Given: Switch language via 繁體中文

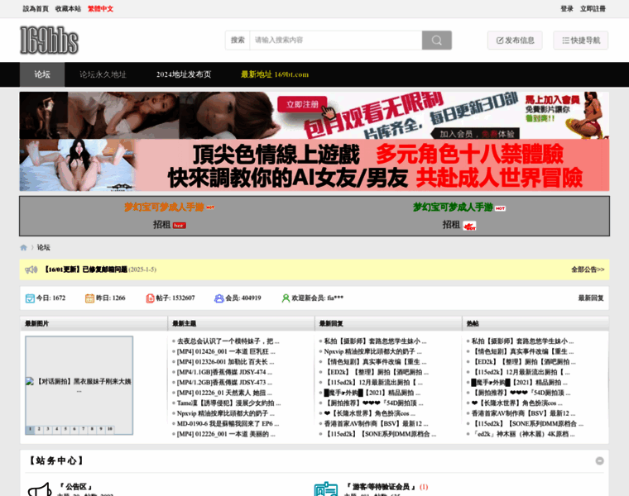Looking at the screenshot, I should tap(100, 9).
